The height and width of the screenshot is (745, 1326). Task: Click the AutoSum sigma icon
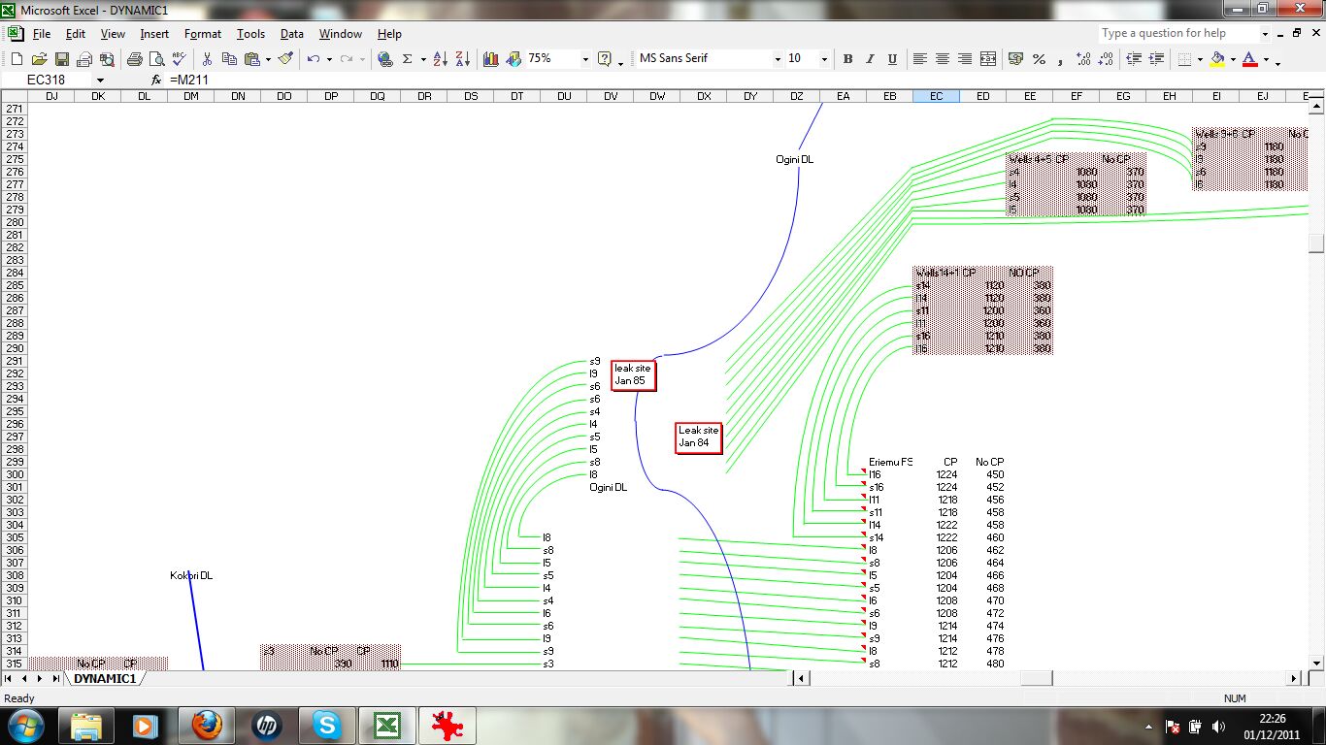tap(408, 59)
